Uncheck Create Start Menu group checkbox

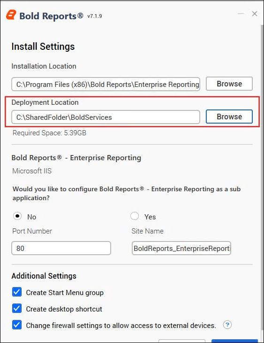click(x=17, y=292)
